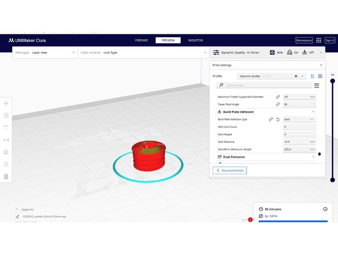Open the Marketplace
The width and height of the screenshot is (338, 254).
[x=304, y=40]
